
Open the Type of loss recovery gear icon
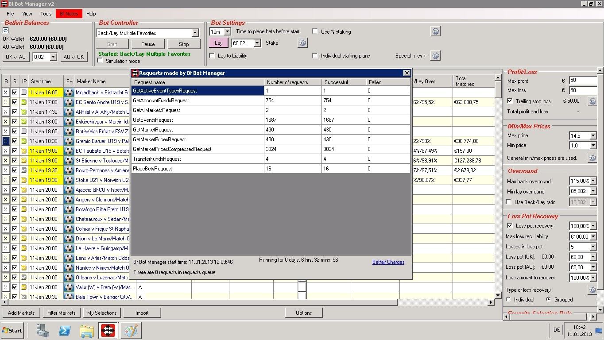[x=592, y=290]
